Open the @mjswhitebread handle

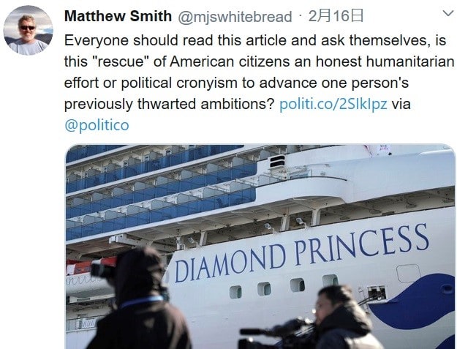click(235, 17)
